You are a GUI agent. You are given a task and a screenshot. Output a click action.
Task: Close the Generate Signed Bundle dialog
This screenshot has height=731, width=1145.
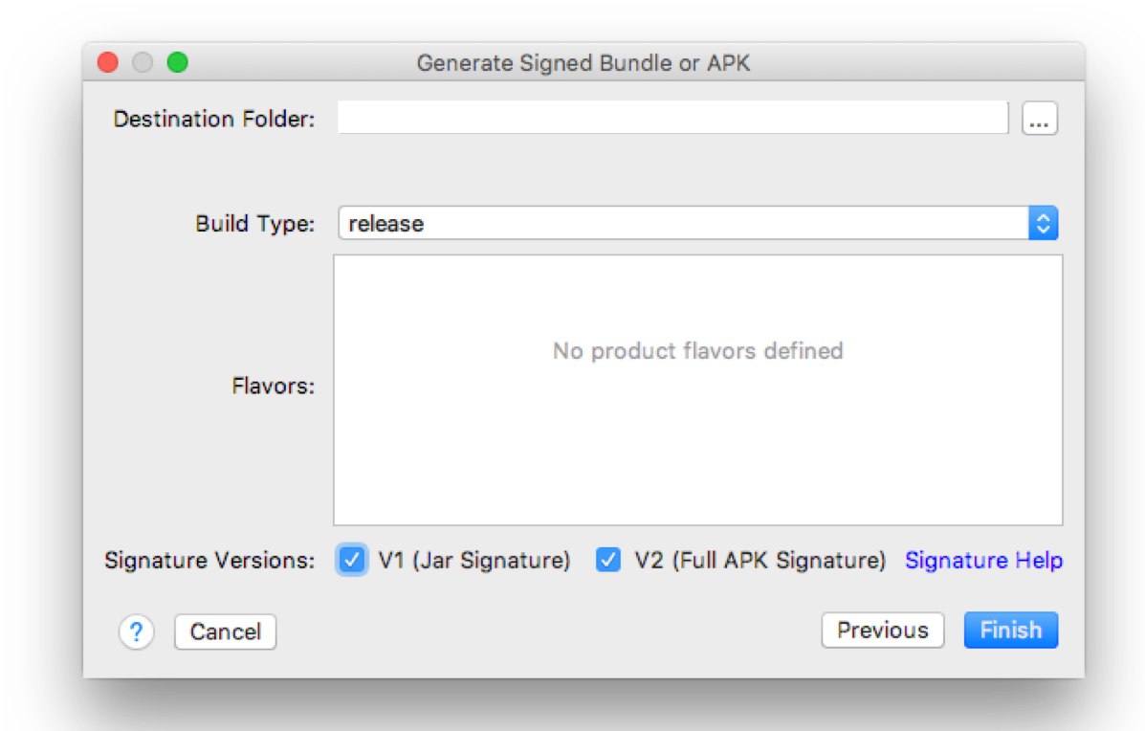(x=107, y=63)
